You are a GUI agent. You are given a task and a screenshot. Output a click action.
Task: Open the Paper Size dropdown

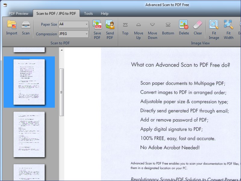(87, 24)
